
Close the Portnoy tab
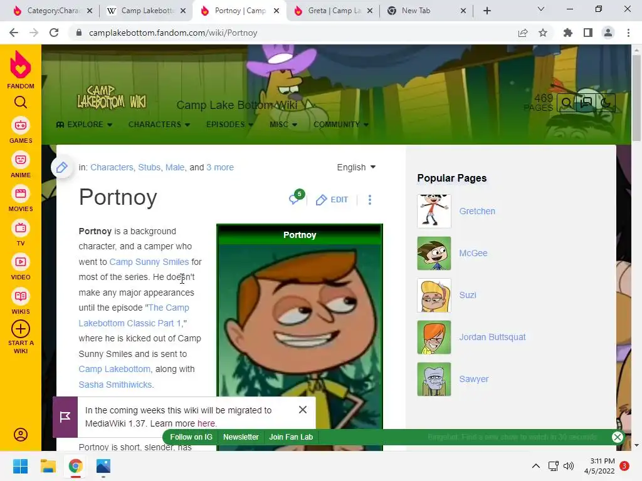[x=276, y=11]
